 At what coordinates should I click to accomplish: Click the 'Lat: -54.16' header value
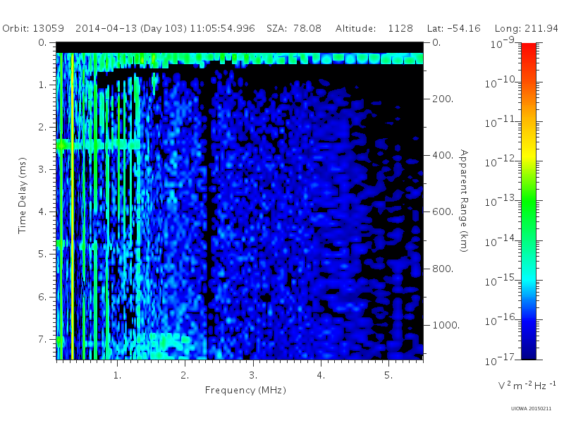pyautogui.click(x=454, y=28)
